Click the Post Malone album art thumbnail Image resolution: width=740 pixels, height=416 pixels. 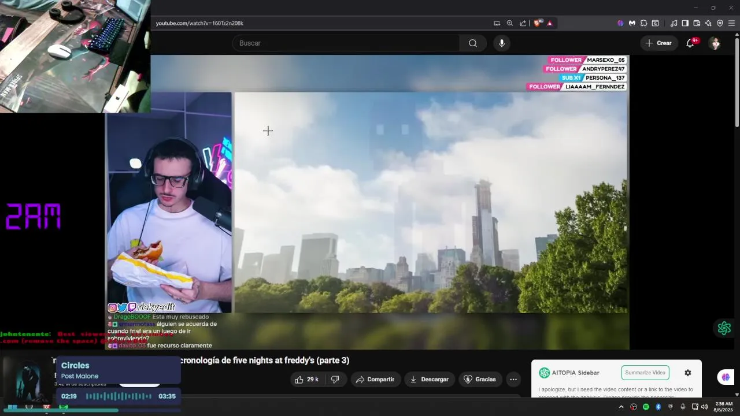coord(28,381)
